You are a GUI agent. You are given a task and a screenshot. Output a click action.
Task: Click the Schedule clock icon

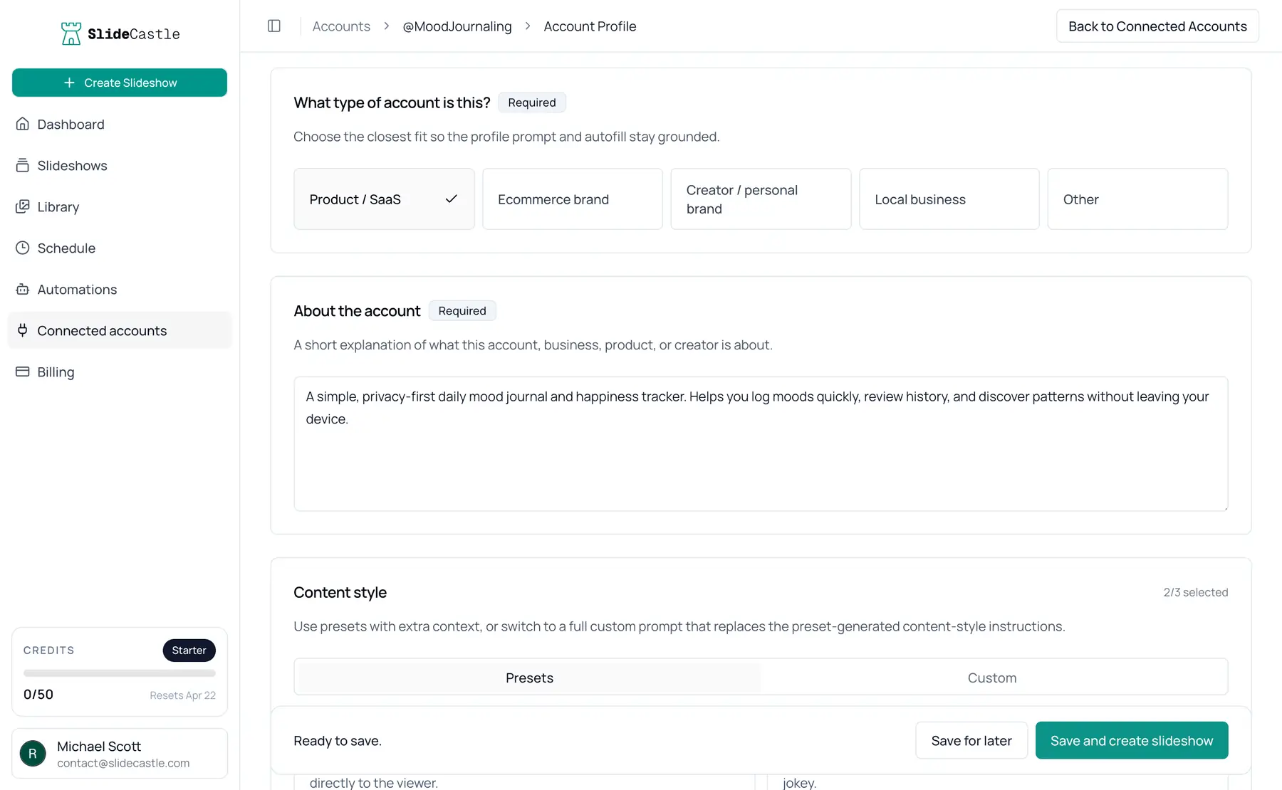point(23,248)
